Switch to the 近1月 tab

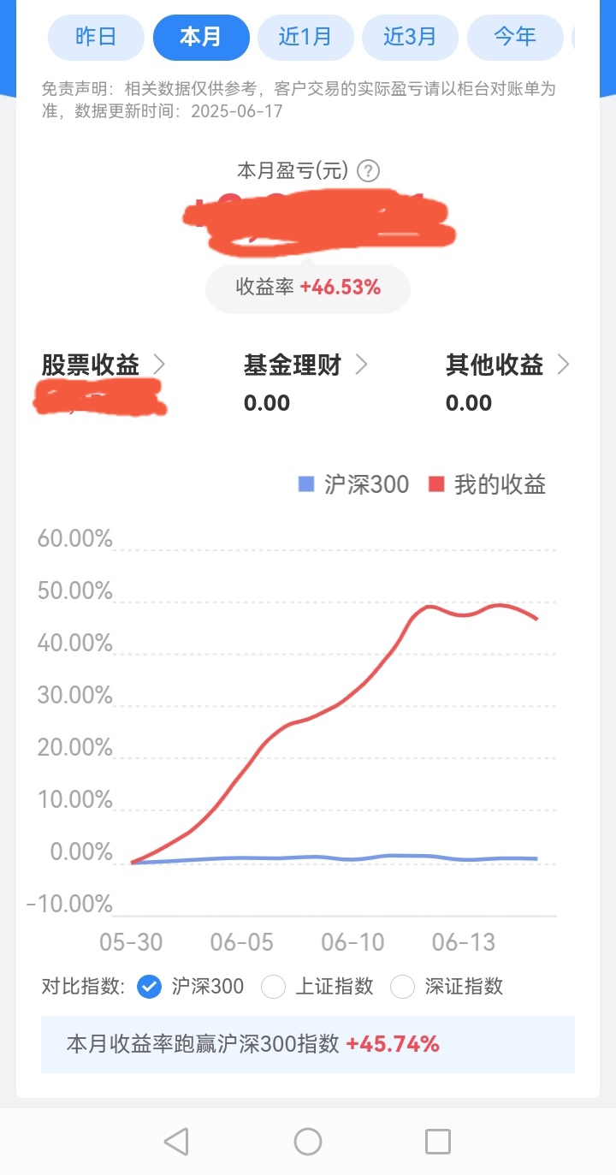click(x=305, y=37)
